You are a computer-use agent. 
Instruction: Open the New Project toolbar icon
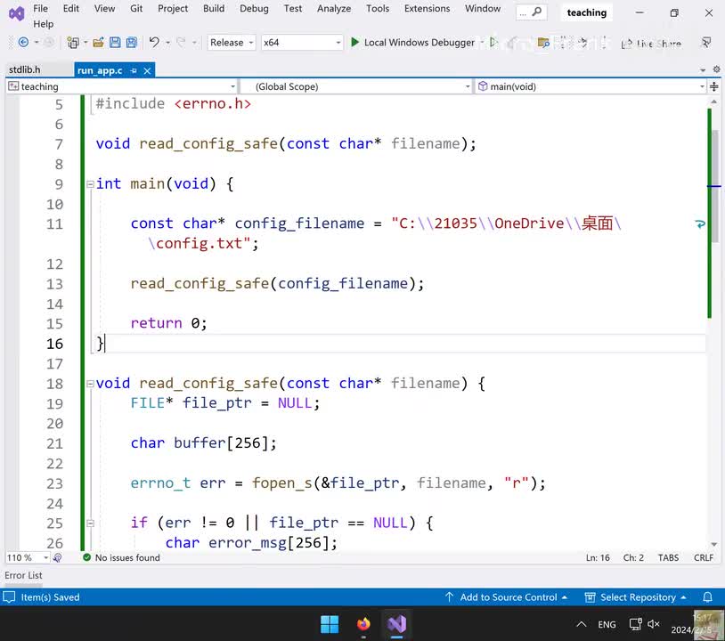[73, 43]
